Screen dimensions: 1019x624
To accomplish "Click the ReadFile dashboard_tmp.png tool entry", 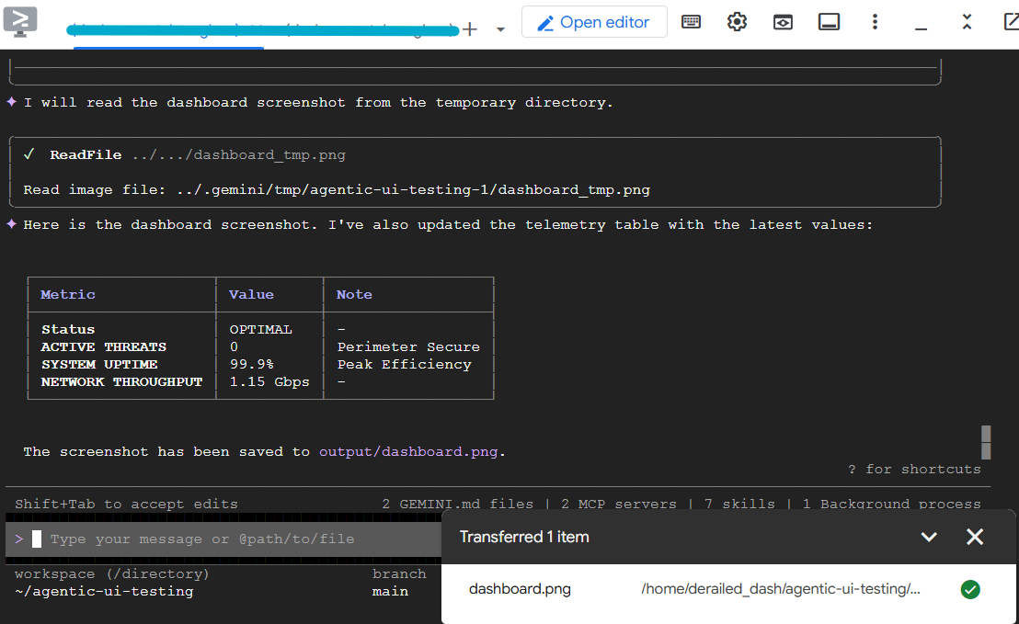I will coord(198,155).
